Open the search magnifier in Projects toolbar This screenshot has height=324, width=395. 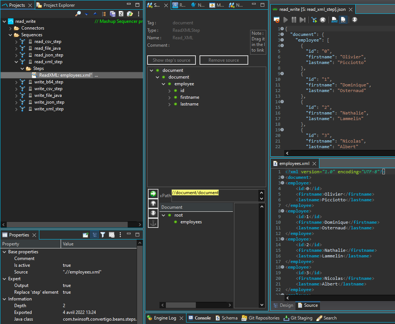click(x=78, y=13)
